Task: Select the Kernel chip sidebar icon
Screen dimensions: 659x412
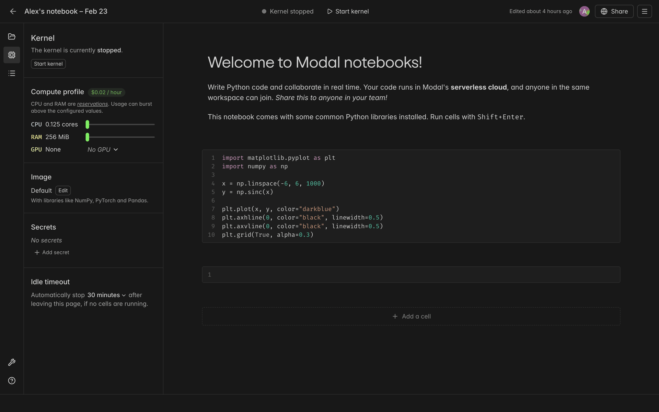Action: point(12,55)
